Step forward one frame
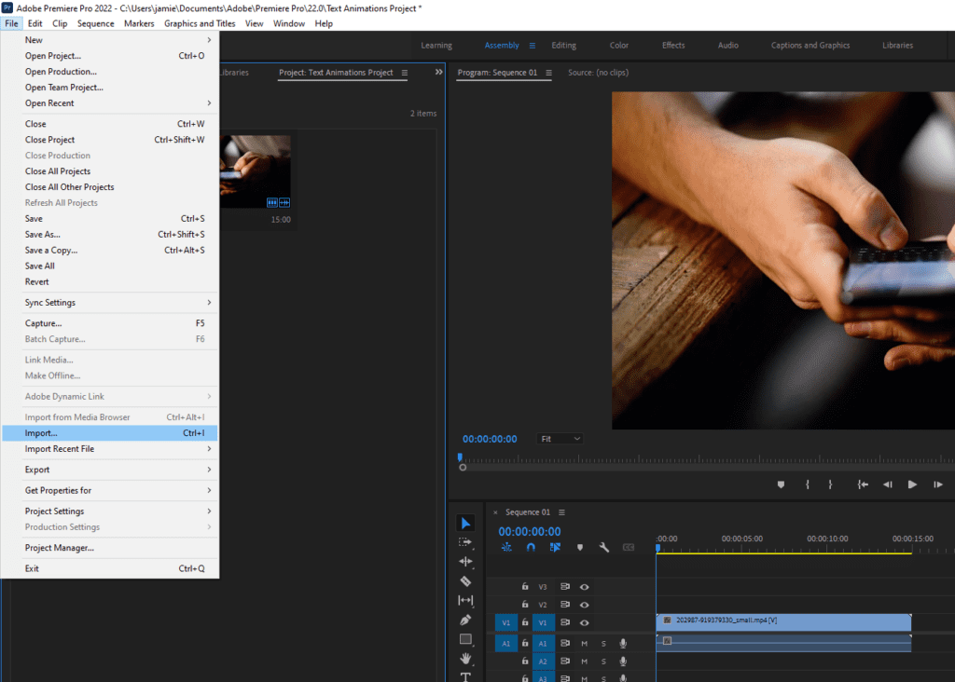The image size is (955, 682). click(938, 484)
